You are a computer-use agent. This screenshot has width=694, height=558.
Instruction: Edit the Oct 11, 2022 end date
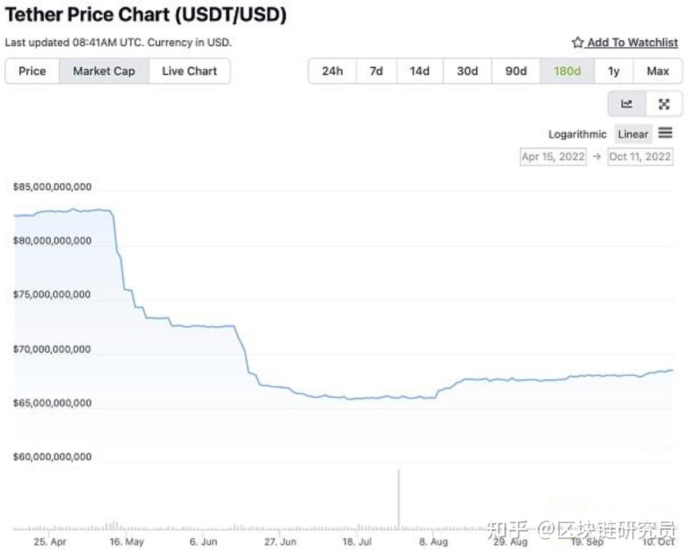[640, 156]
